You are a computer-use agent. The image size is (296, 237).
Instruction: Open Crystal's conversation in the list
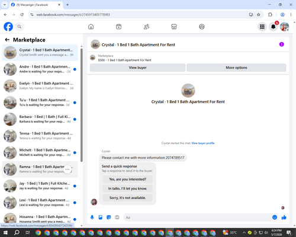pos(40,53)
